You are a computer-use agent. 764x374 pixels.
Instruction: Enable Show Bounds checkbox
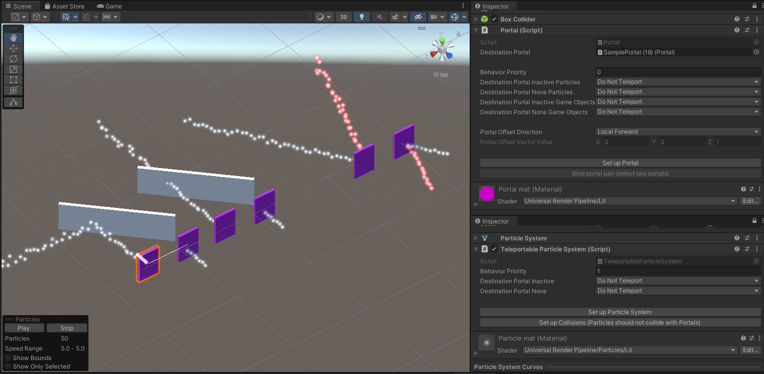(x=8, y=358)
